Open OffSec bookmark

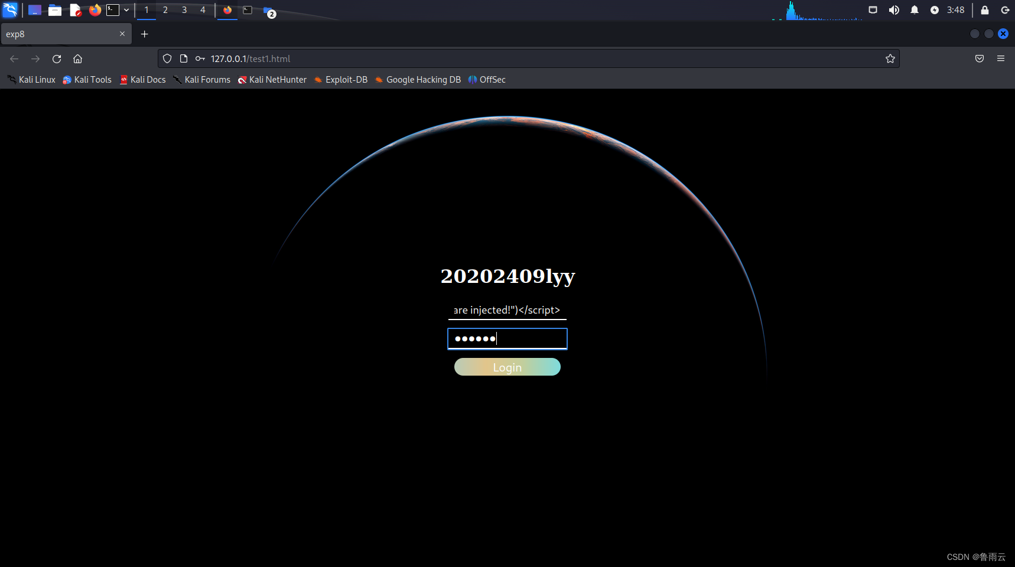point(487,80)
